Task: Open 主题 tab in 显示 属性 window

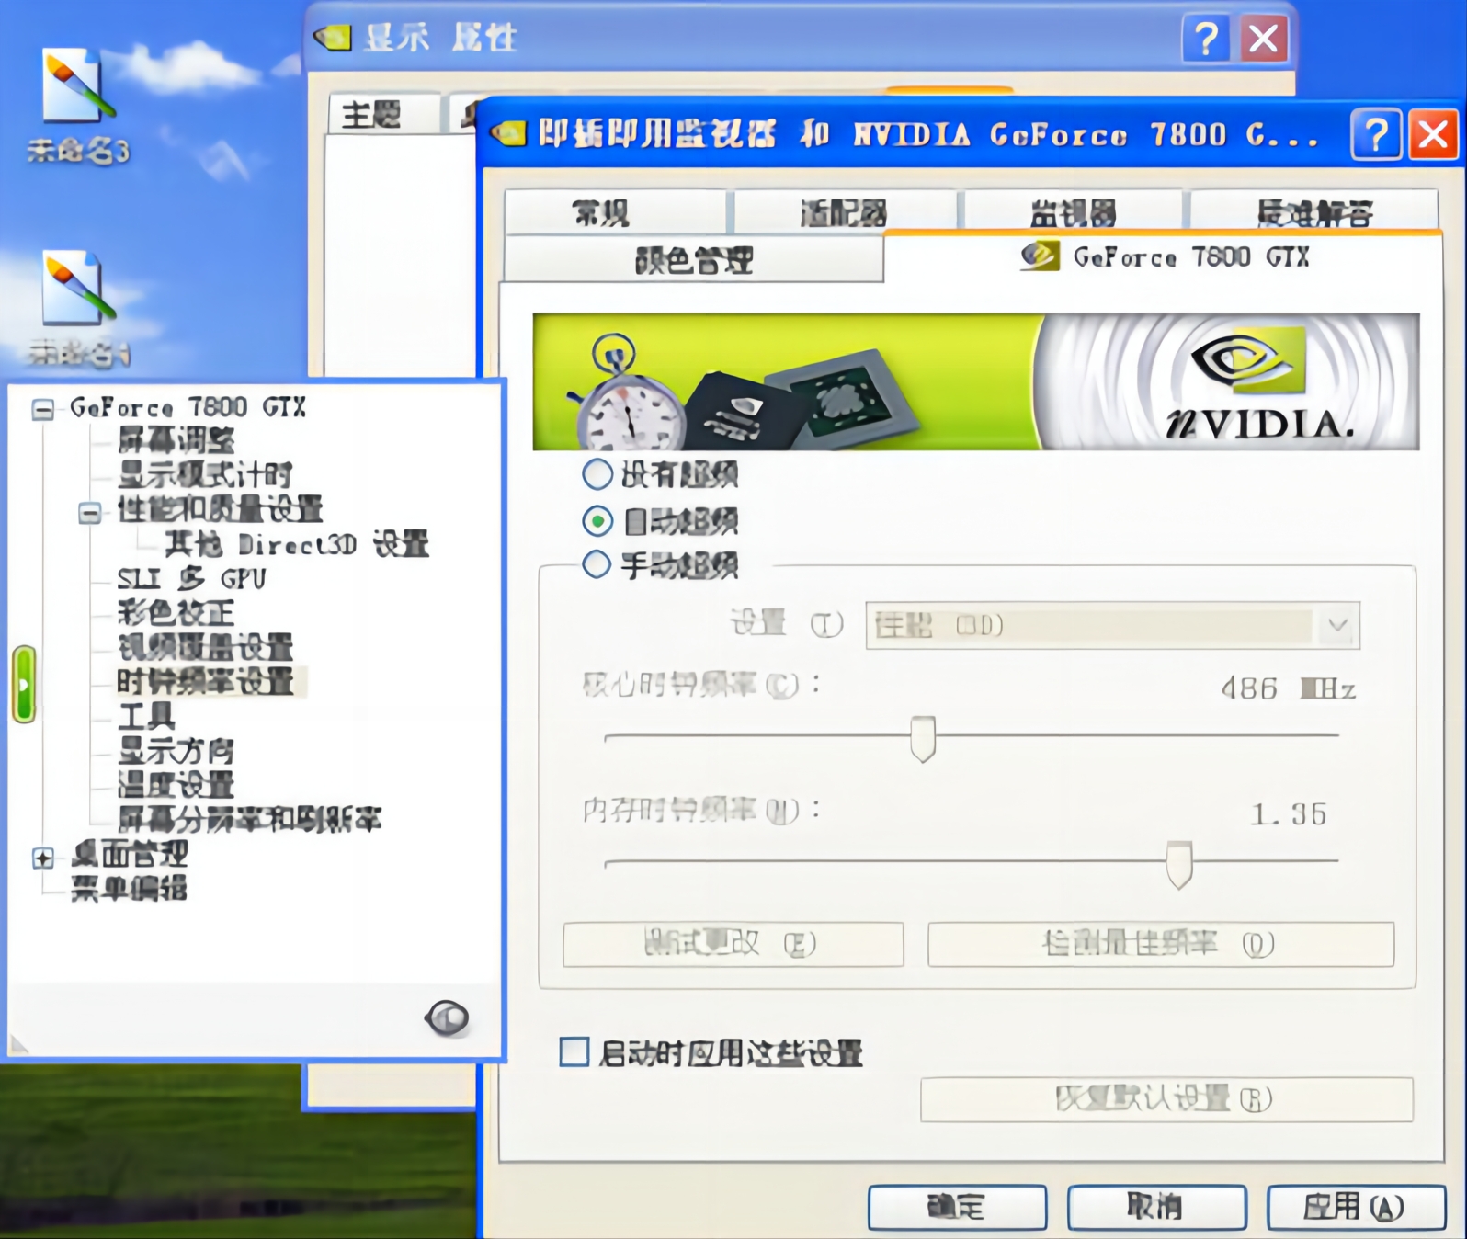Action: click(383, 115)
